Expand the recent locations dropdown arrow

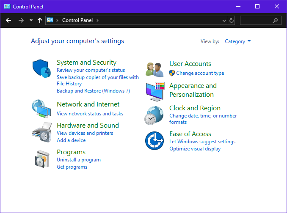[x=31, y=20]
